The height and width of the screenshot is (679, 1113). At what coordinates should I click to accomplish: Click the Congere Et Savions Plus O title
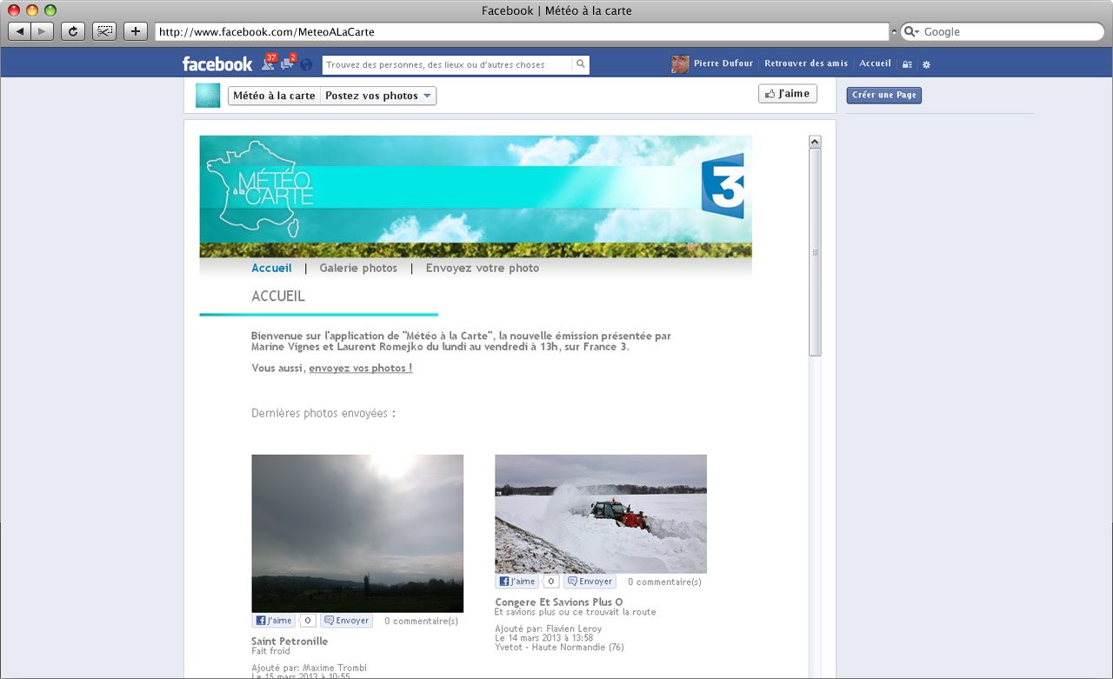click(x=559, y=602)
